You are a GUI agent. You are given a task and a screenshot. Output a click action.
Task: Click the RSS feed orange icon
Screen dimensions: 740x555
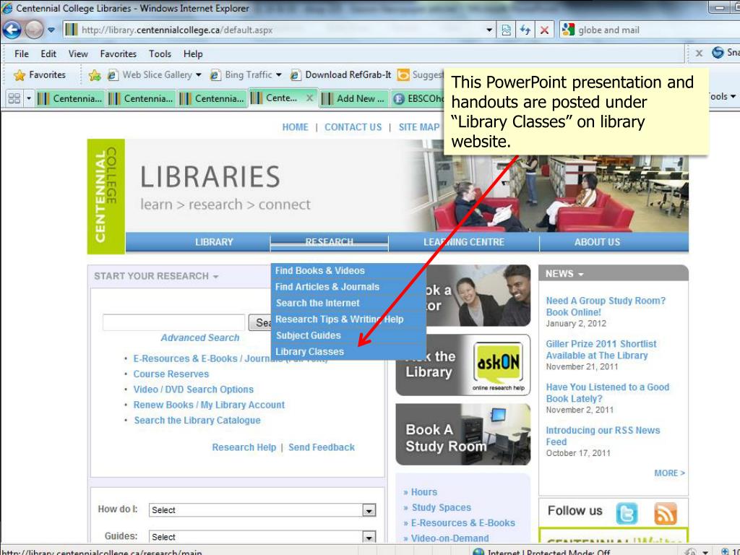(x=666, y=513)
